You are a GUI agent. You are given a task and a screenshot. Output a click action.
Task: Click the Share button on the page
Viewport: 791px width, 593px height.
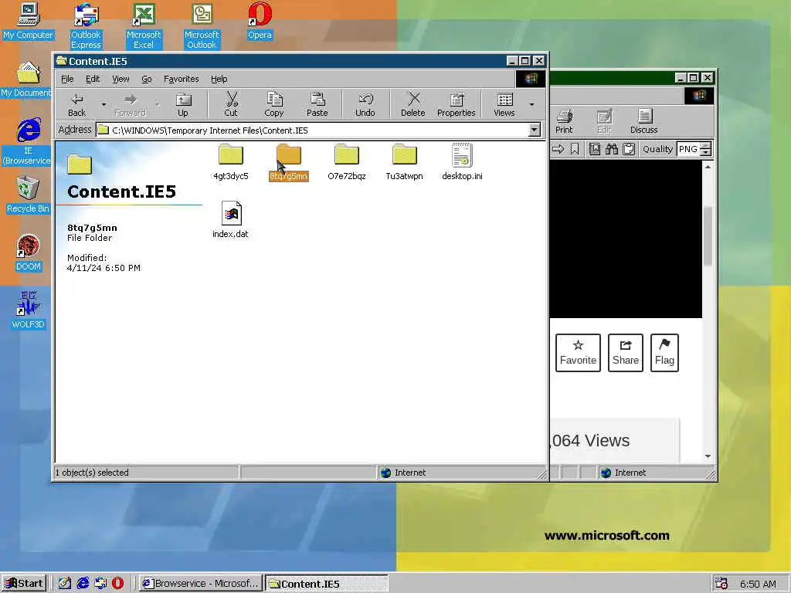tap(626, 352)
